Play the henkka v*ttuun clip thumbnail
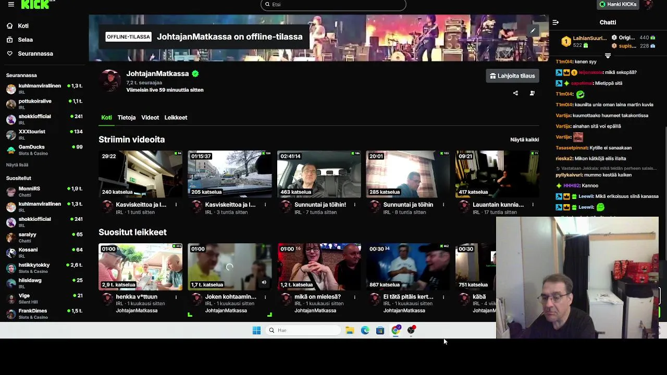This screenshot has height=375, width=667. point(140,267)
